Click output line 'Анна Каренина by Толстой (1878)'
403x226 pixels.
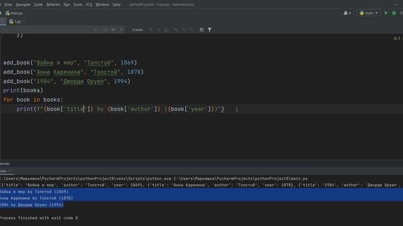[x=37, y=198]
